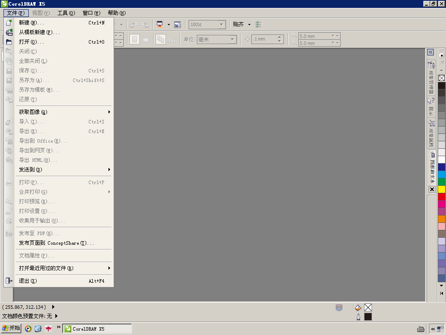Click the color proofing icon in status bar
This screenshot has height=335, width=446.
(339, 308)
